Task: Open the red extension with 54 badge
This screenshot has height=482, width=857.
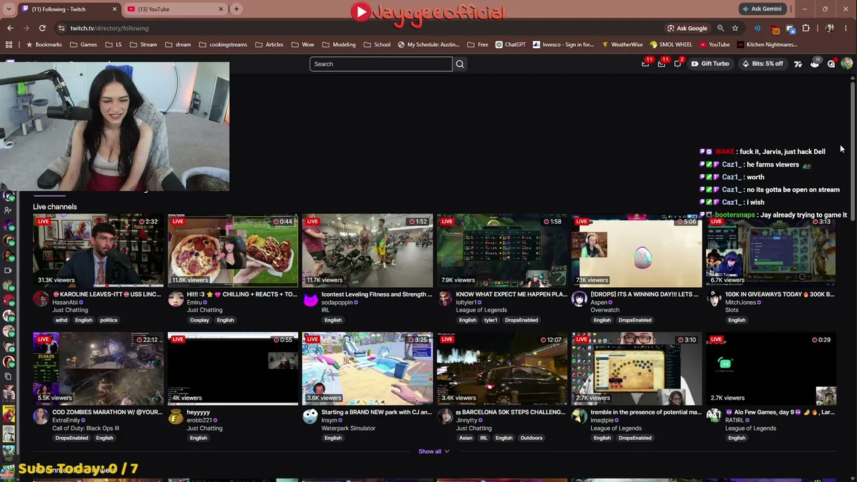Action: click(775, 29)
